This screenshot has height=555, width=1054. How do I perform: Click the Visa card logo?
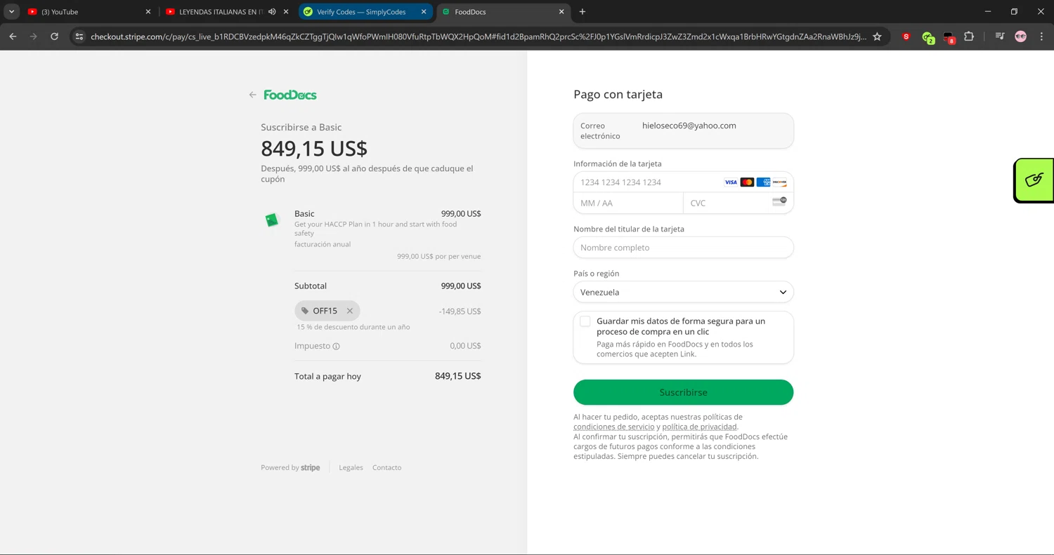(x=731, y=182)
